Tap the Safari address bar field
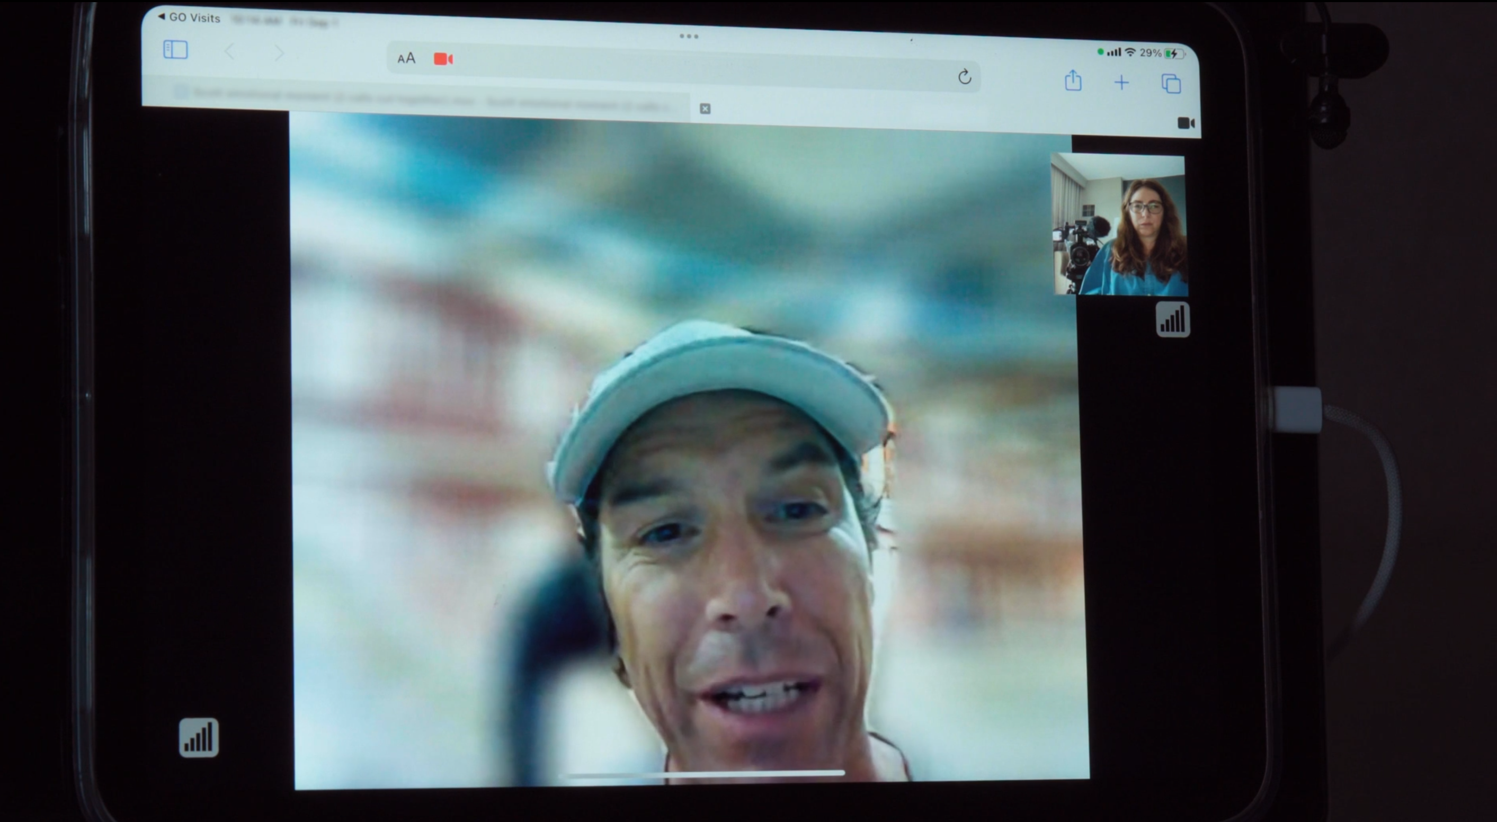Screen dimensions: 1497x822 [697, 67]
